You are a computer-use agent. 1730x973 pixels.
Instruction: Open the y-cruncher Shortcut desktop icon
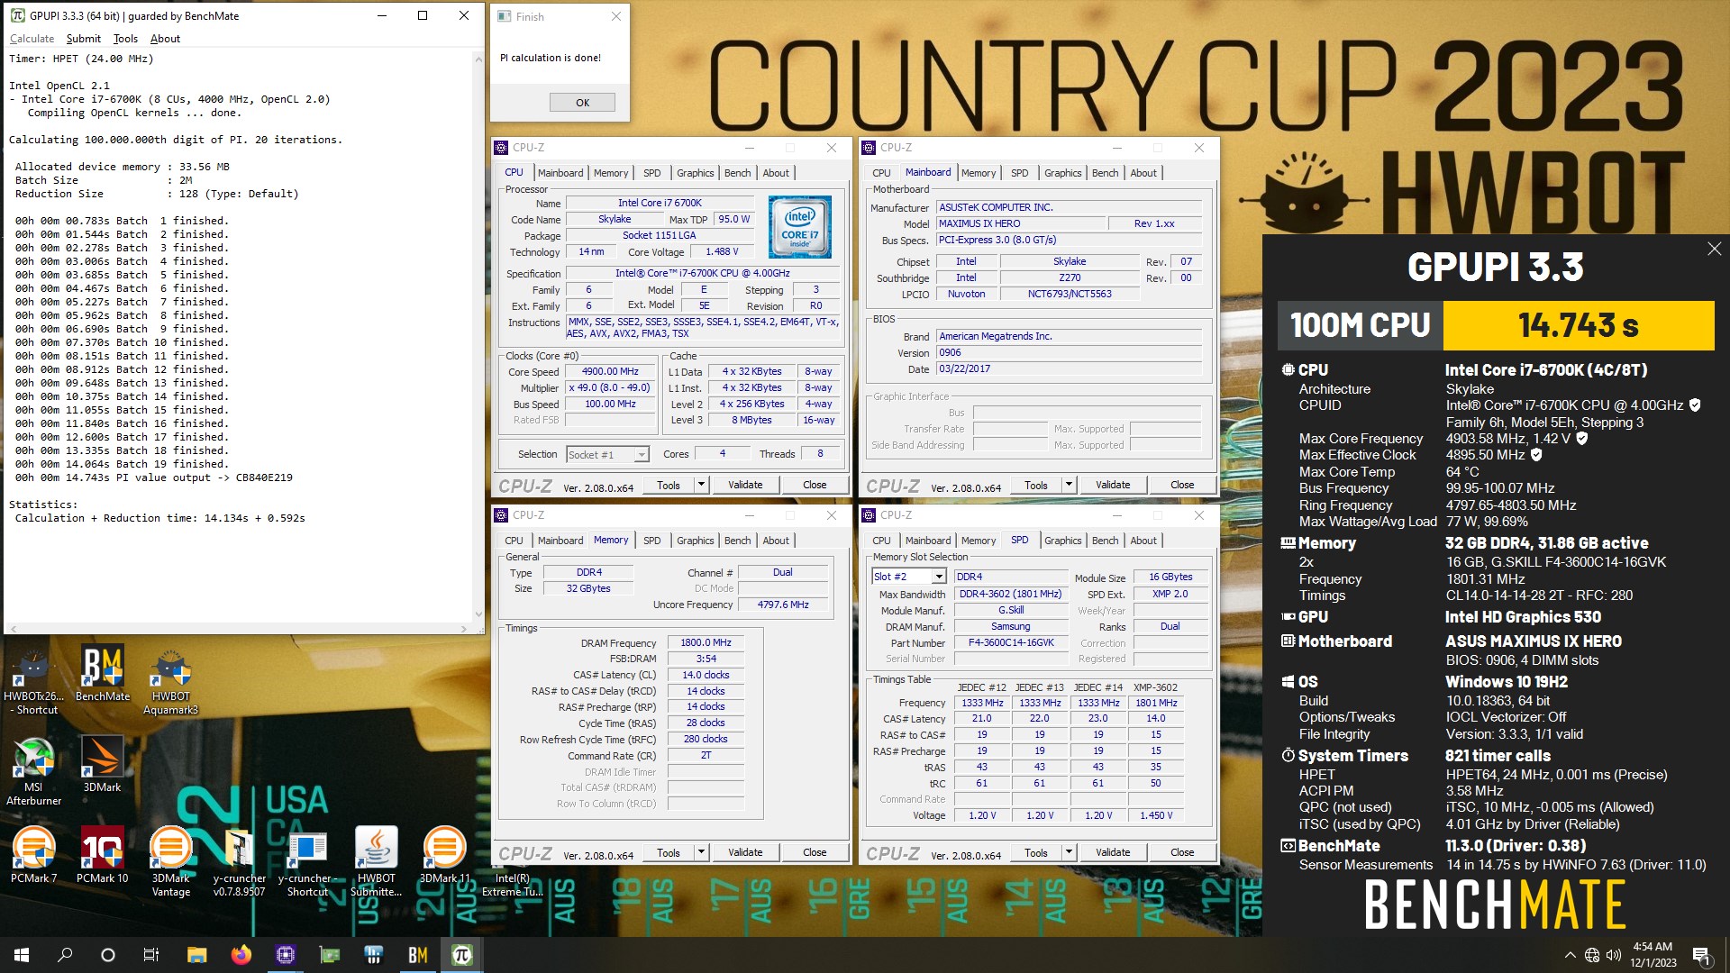(307, 862)
